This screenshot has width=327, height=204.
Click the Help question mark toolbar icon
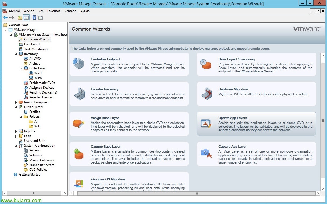click(34, 18)
